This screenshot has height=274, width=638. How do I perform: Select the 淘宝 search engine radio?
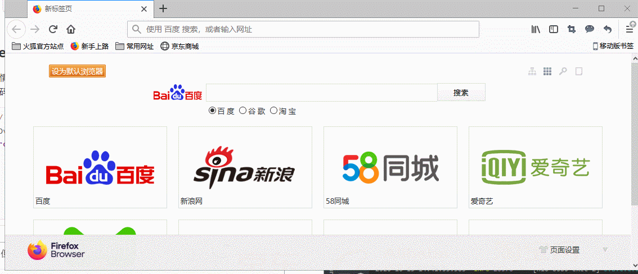coord(273,110)
